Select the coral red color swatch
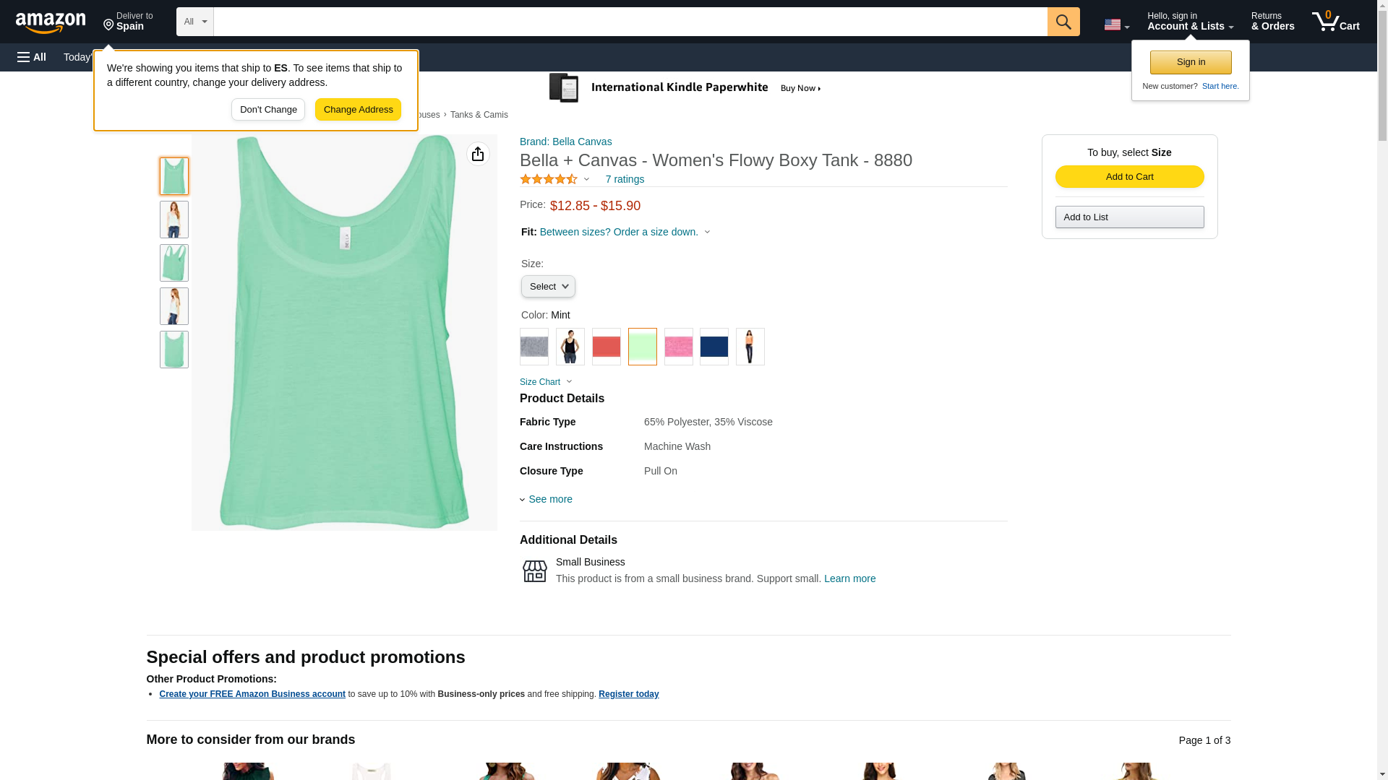This screenshot has width=1388, height=780. click(x=606, y=347)
